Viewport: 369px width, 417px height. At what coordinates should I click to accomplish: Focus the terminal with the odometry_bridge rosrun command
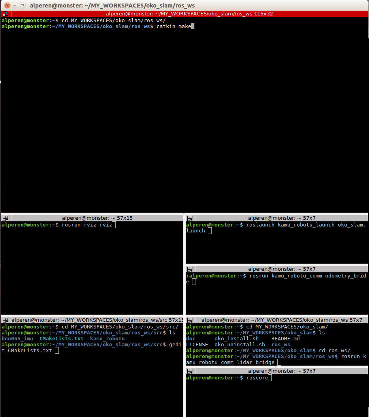277,293
